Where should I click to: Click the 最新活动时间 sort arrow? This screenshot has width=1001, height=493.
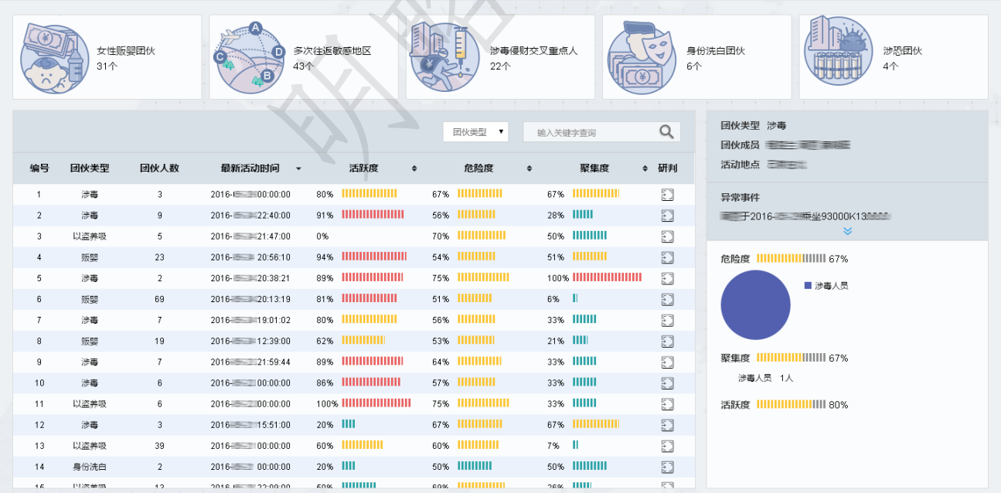[x=300, y=168]
